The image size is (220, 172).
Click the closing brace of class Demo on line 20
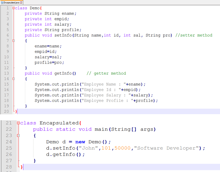tap(16, 111)
